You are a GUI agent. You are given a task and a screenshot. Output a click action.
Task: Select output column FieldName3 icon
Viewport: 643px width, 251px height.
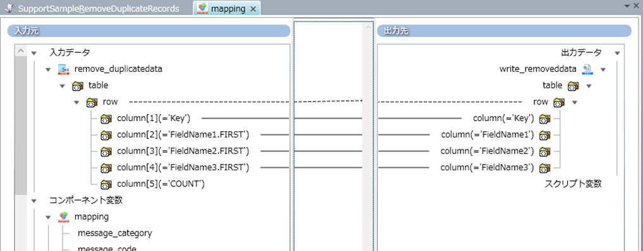tap(544, 168)
